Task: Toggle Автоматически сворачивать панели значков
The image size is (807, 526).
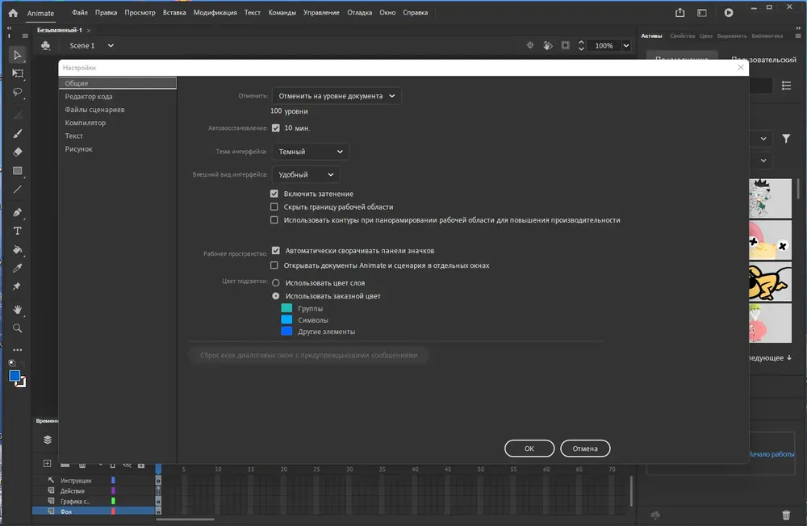Action: pyautogui.click(x=276, y=251)
